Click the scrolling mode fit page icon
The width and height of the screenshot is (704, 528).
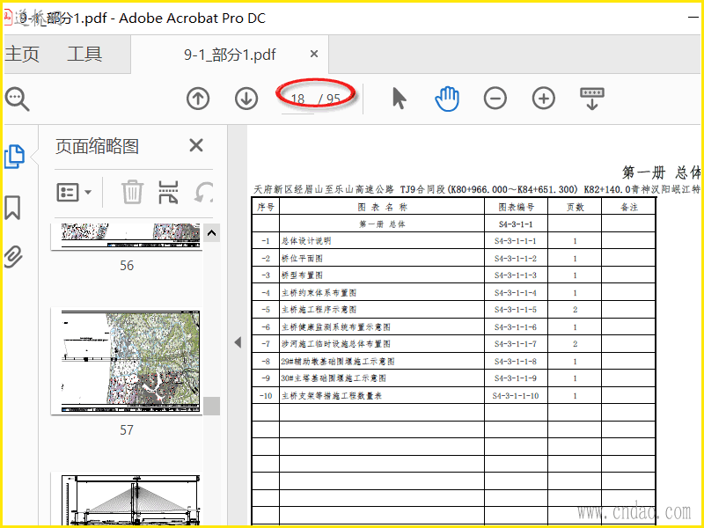(592, 99)
